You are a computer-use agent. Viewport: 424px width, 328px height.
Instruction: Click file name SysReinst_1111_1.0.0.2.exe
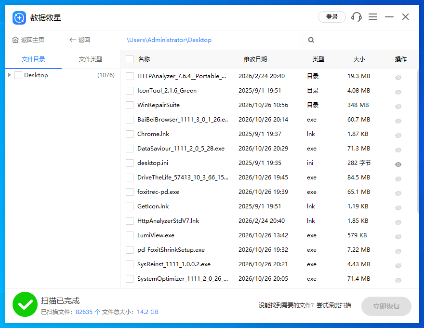point(174,264)
